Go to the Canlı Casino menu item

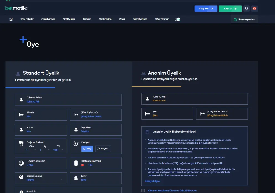pyautogui.click(x=105, y=19)
